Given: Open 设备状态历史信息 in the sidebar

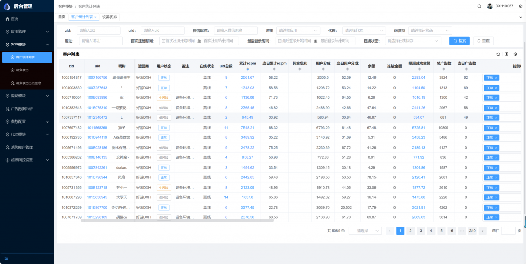Looking at the screenshot, I should [28, 83].
